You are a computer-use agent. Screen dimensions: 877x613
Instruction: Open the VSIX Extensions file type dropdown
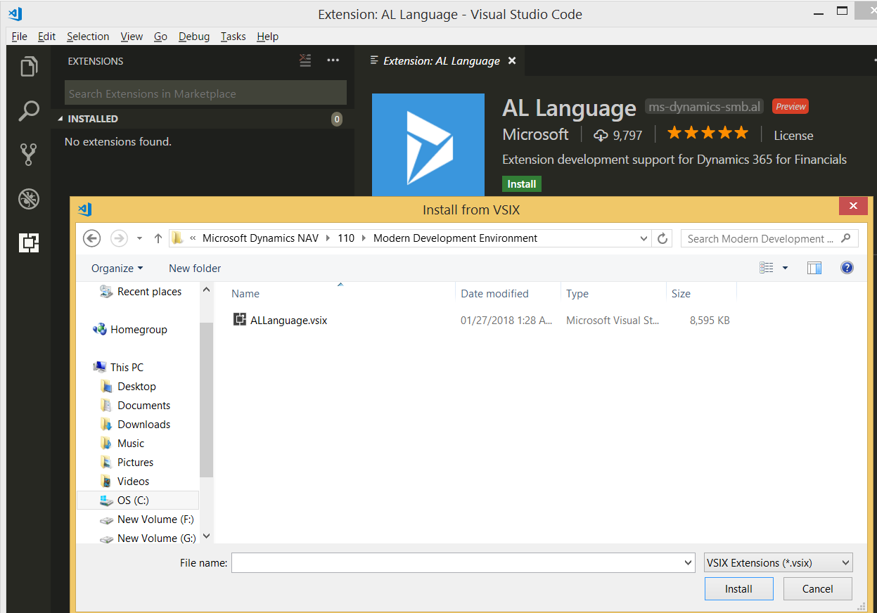[777, 562]
